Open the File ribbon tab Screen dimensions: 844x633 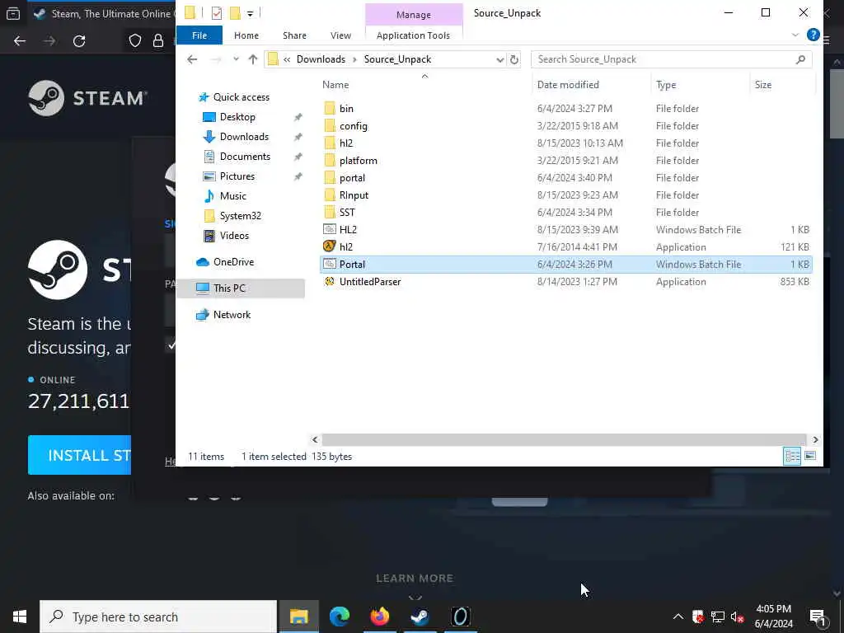coord(199,35)
